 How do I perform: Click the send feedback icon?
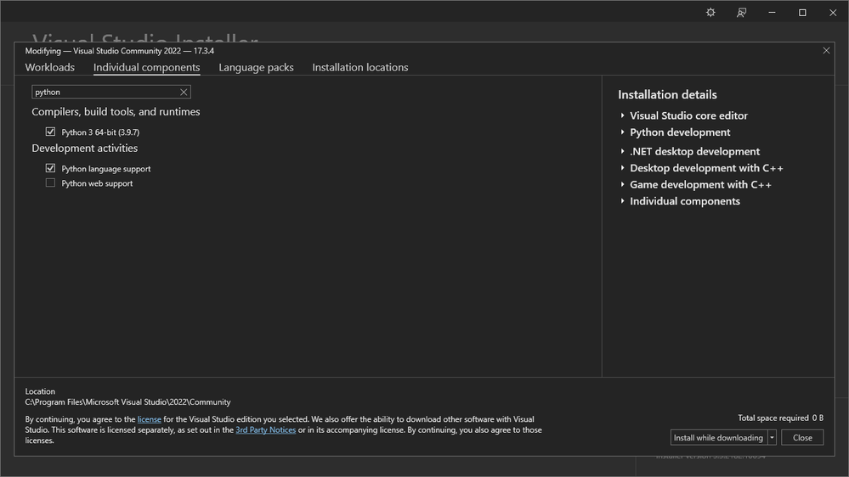[x=741, y=13]
